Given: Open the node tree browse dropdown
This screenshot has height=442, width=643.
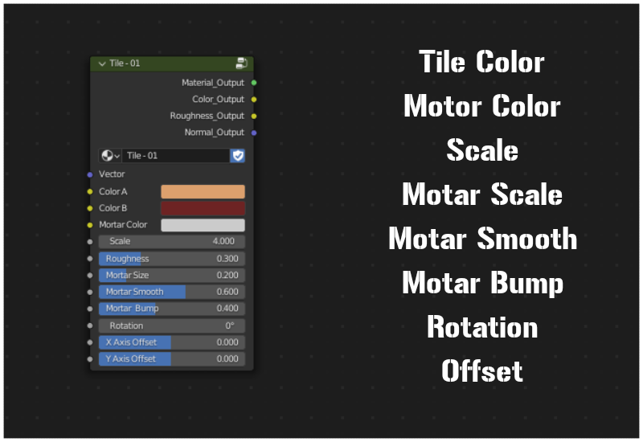Looking at the screenshot, I should click(110, 156).
